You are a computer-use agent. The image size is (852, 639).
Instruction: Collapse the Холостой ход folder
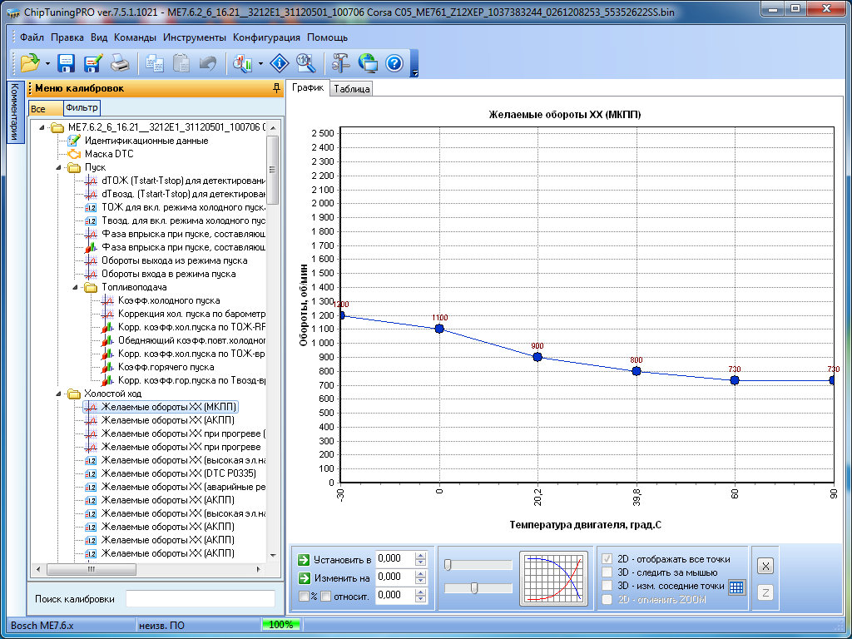click(59, 394)
